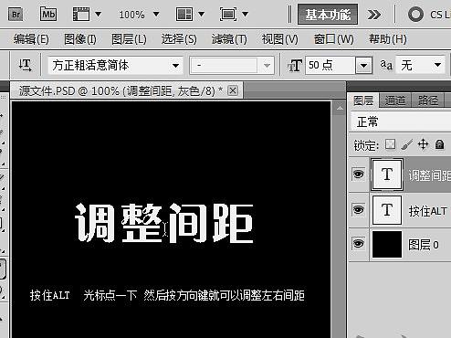Open the arrange documents icon
Image resolution: width=451 pixels, height=338 pixels.
tap(184, 14)
